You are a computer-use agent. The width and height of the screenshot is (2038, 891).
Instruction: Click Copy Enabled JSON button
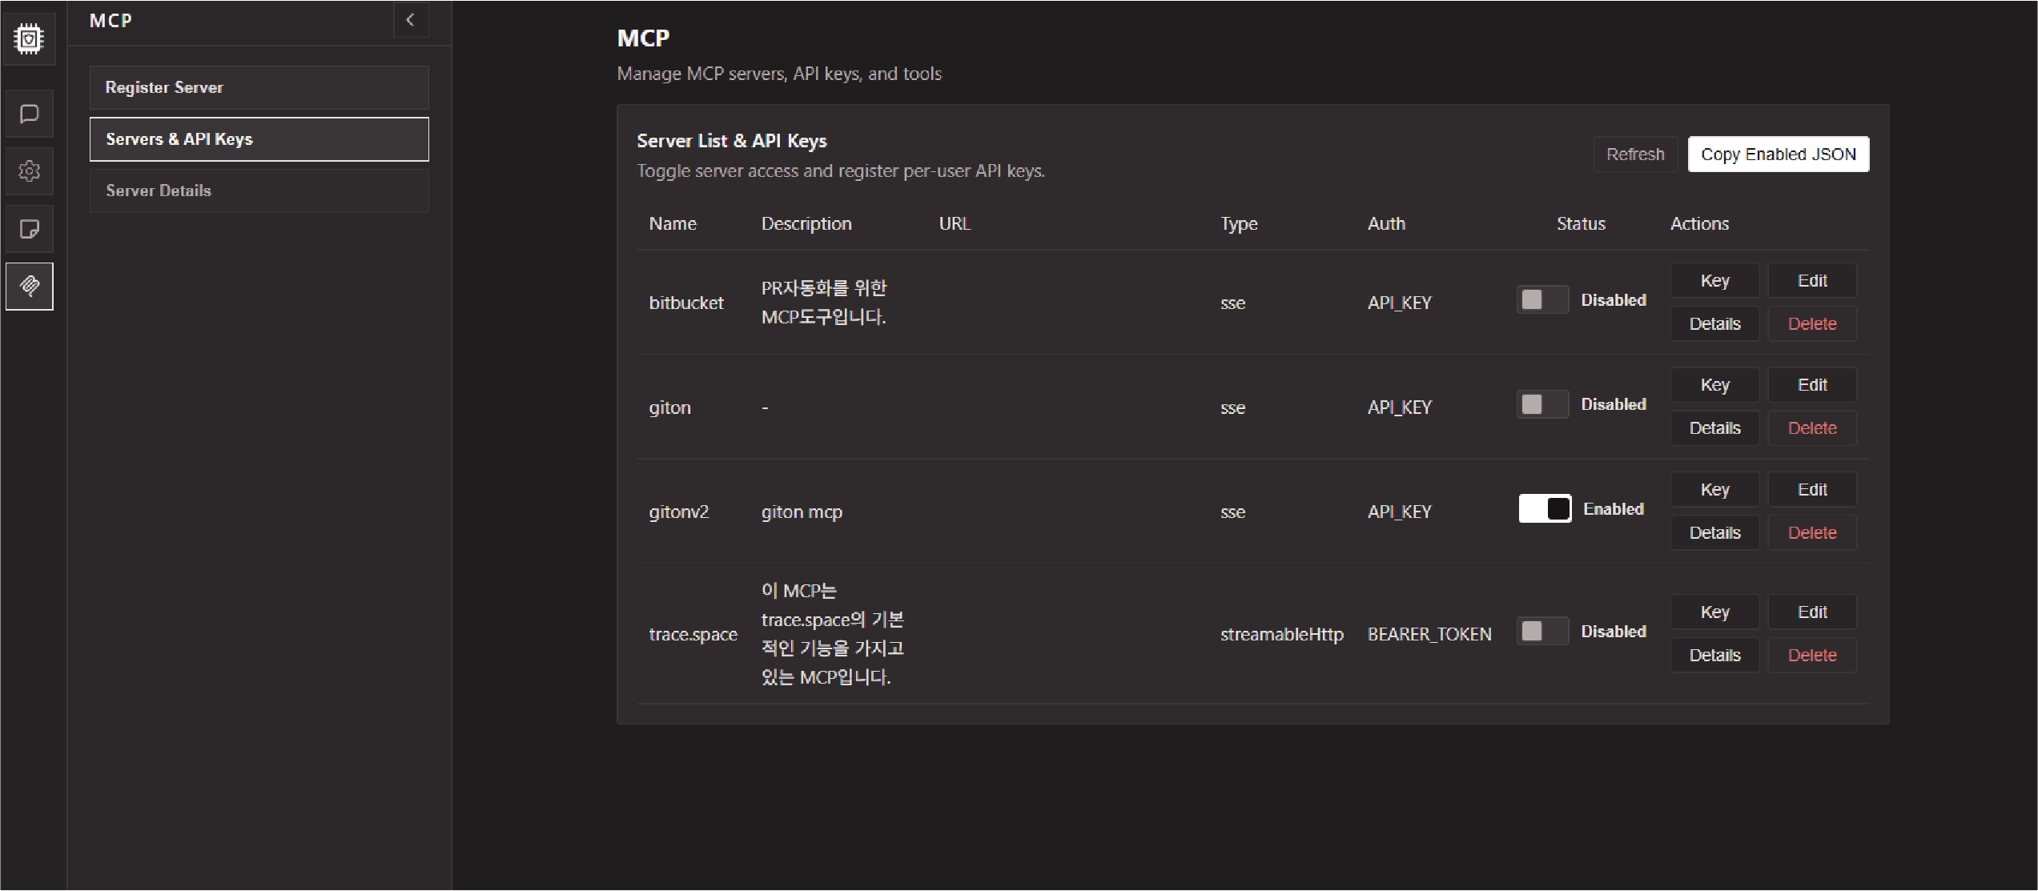pos(1778,155)
